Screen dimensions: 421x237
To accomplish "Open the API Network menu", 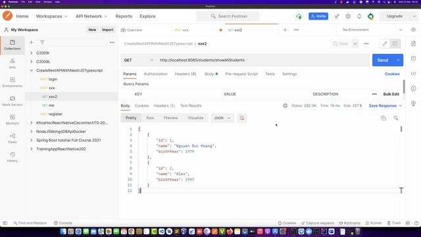I will point(91,16).
